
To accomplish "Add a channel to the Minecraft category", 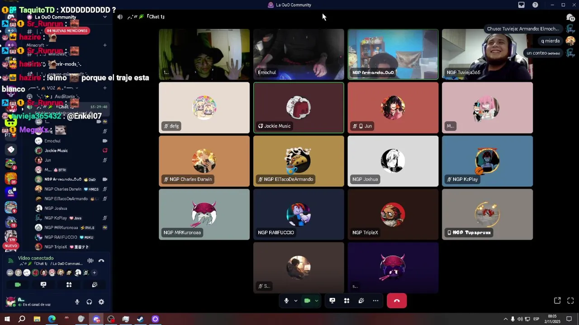I will click(105, 45).
